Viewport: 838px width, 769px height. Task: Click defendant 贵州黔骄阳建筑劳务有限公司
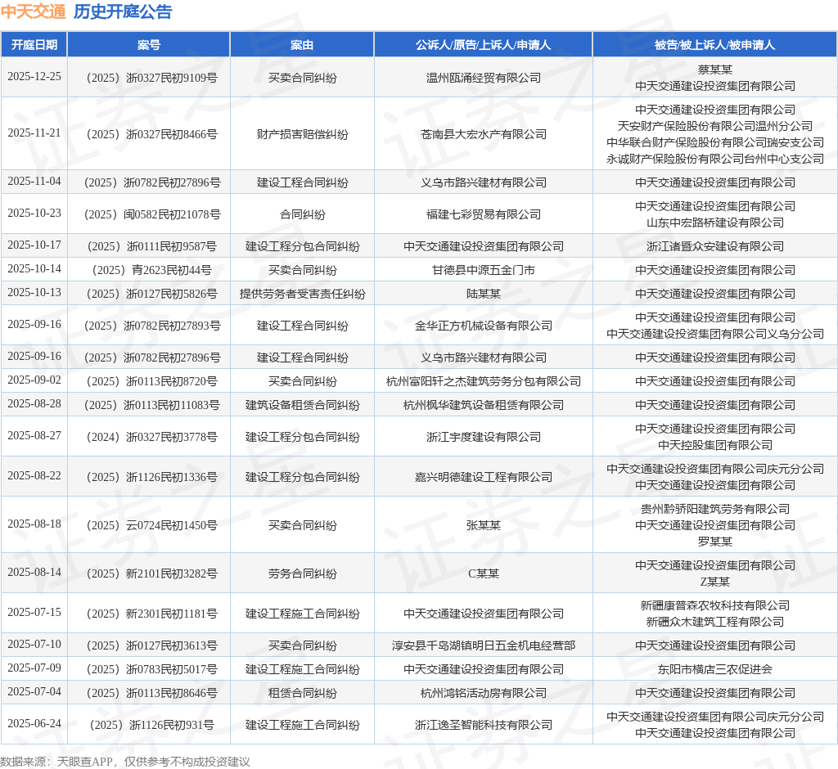[714, 509]
